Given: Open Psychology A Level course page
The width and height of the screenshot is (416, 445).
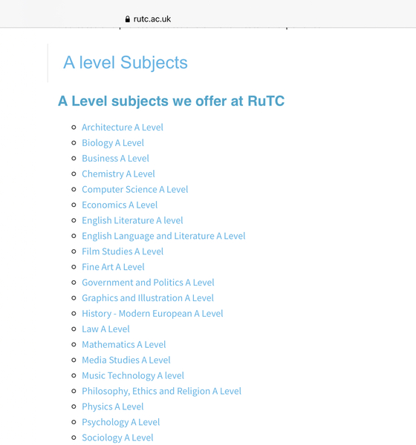Looking at the screenshot, I should coord(120,422).
